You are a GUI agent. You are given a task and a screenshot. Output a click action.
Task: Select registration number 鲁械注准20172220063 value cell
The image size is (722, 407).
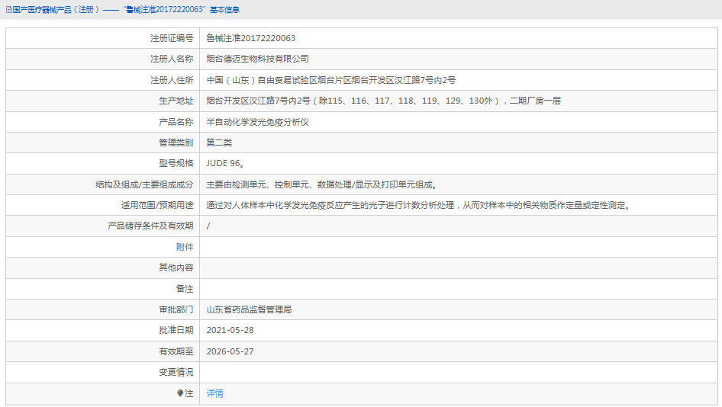(250, 38)
